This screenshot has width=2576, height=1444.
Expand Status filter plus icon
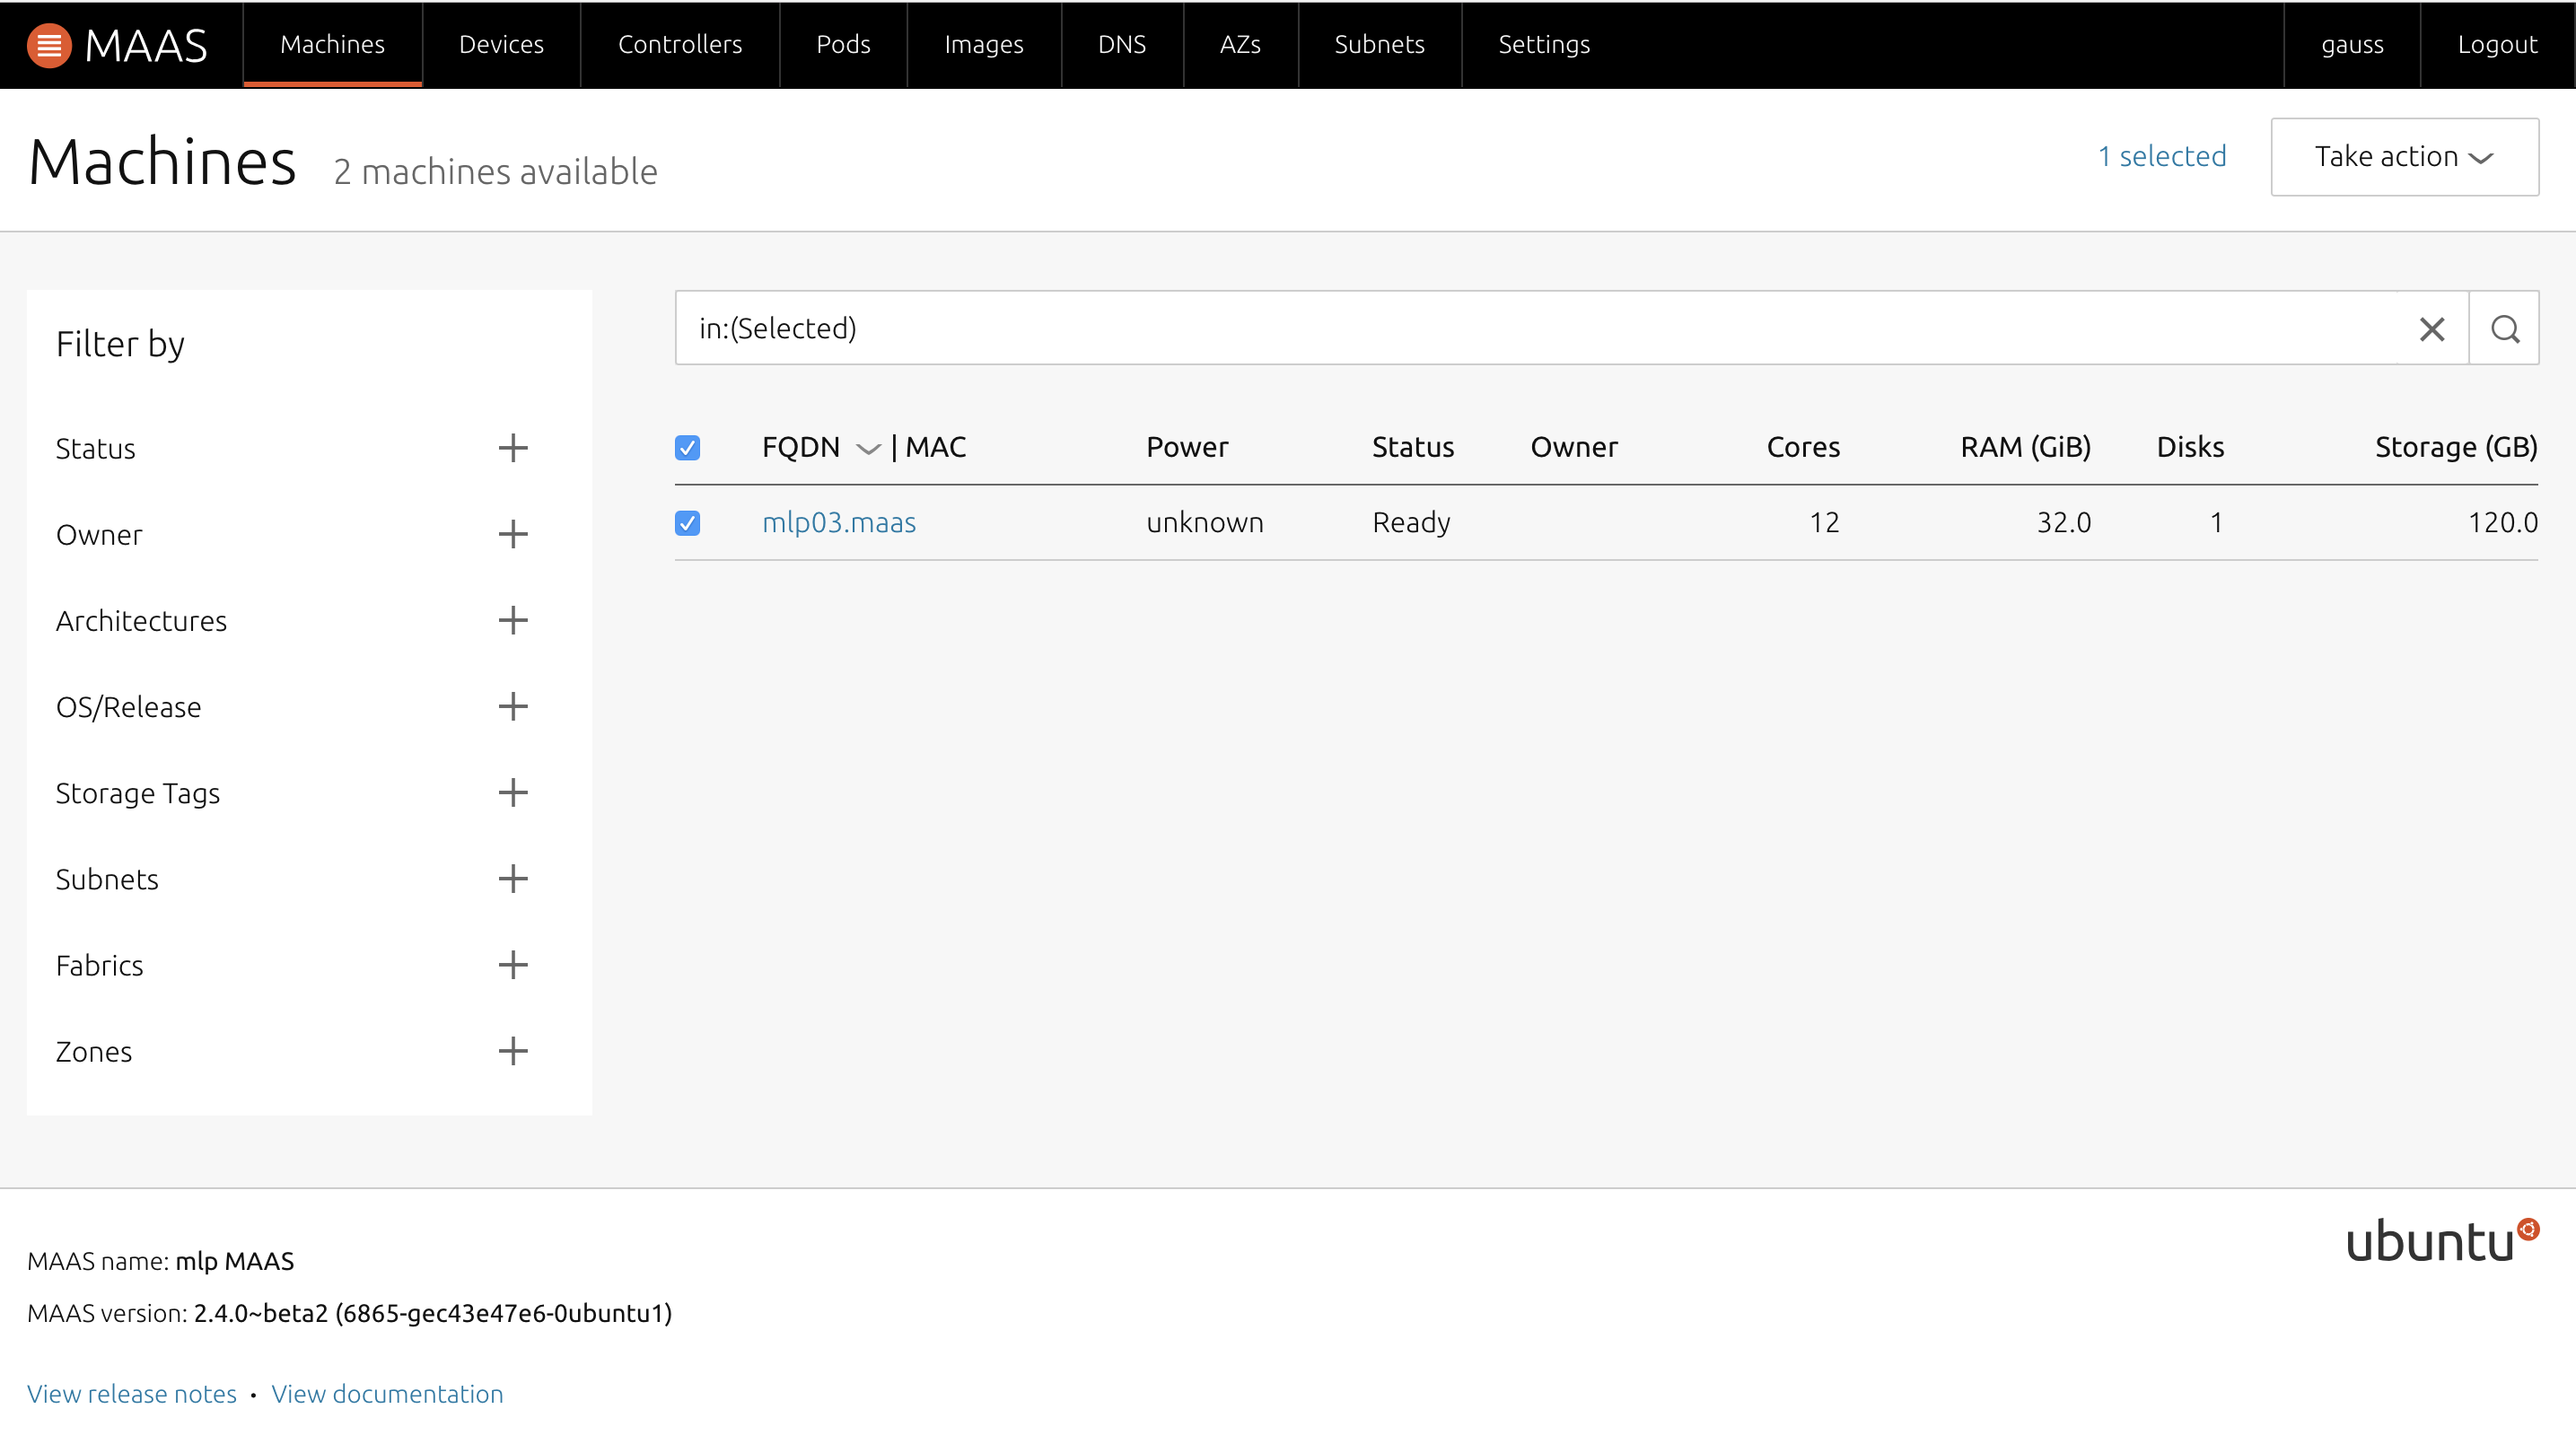(x=513, y=448)
